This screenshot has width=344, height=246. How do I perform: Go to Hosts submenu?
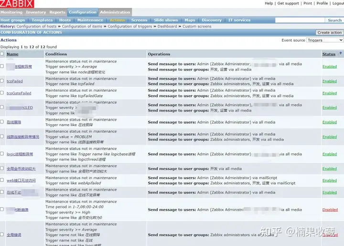pos(65,20)
